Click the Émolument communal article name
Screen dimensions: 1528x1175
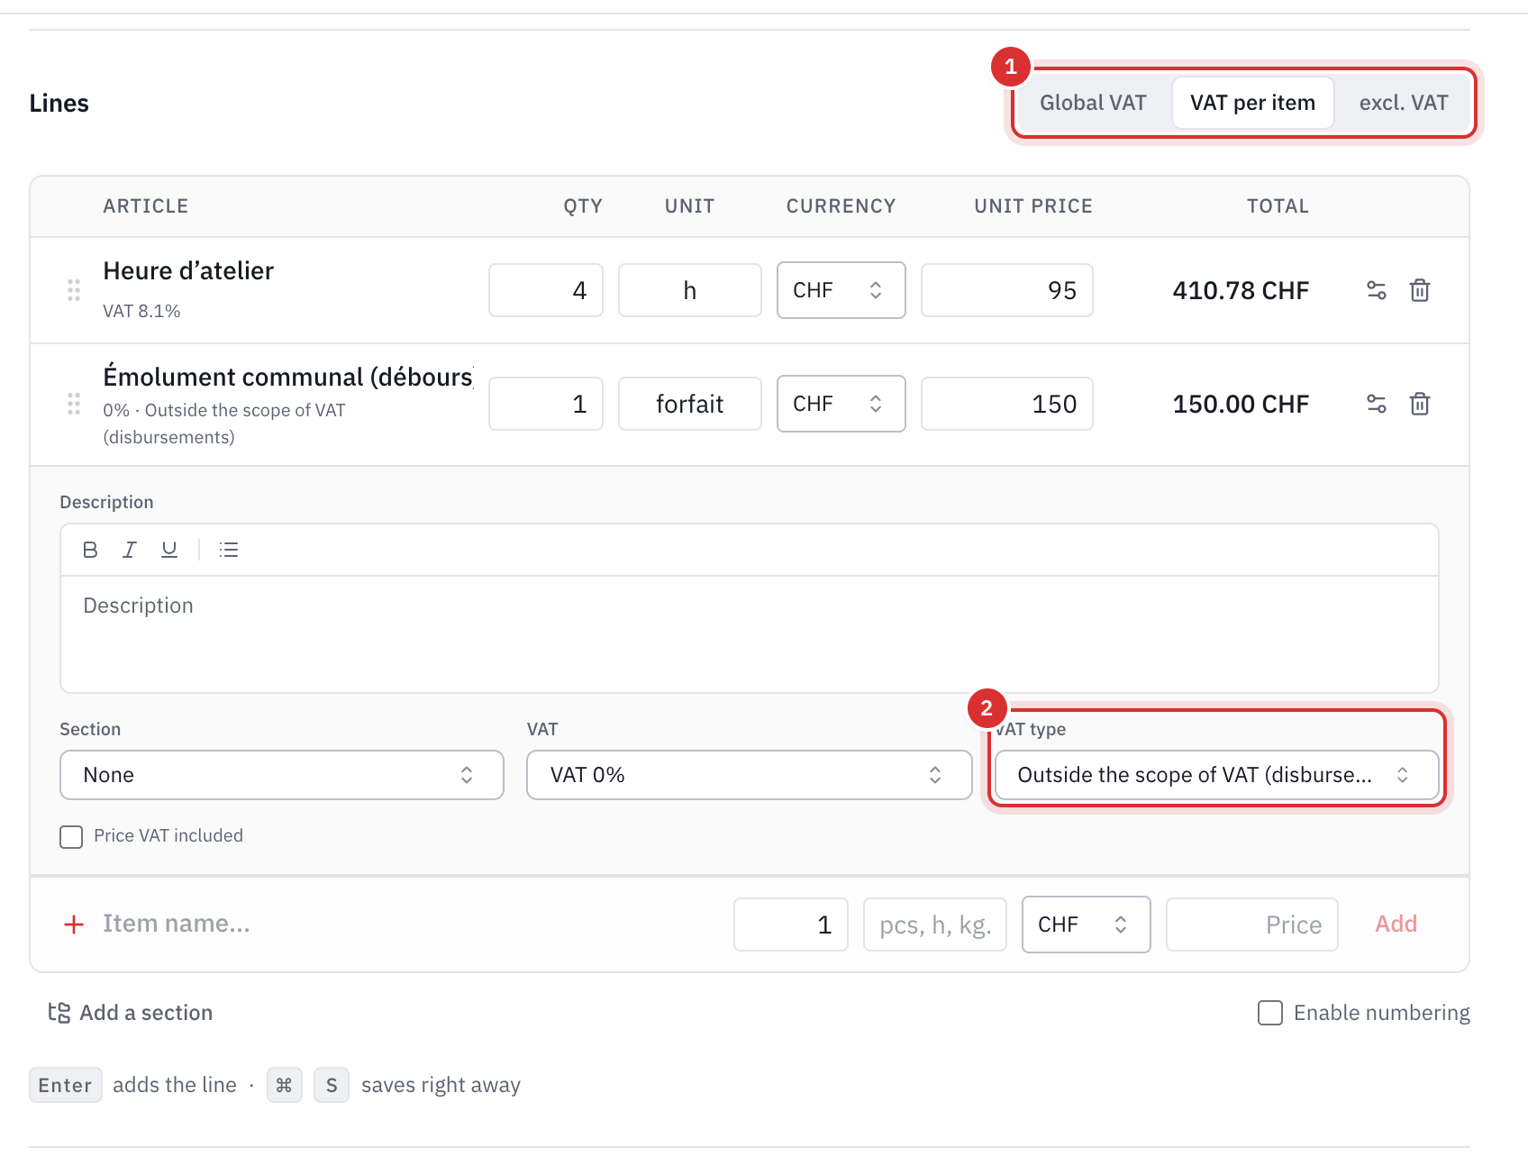point(287,377)
